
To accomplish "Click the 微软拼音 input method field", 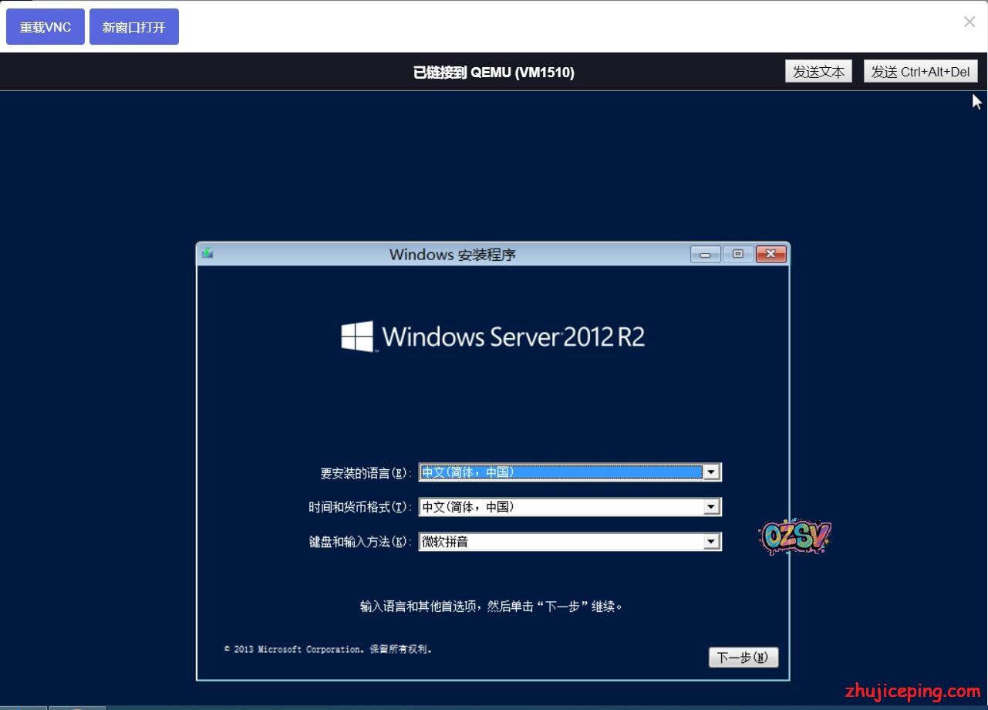I will [561, 542].
